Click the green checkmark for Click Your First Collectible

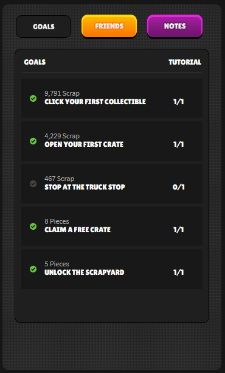33,99
